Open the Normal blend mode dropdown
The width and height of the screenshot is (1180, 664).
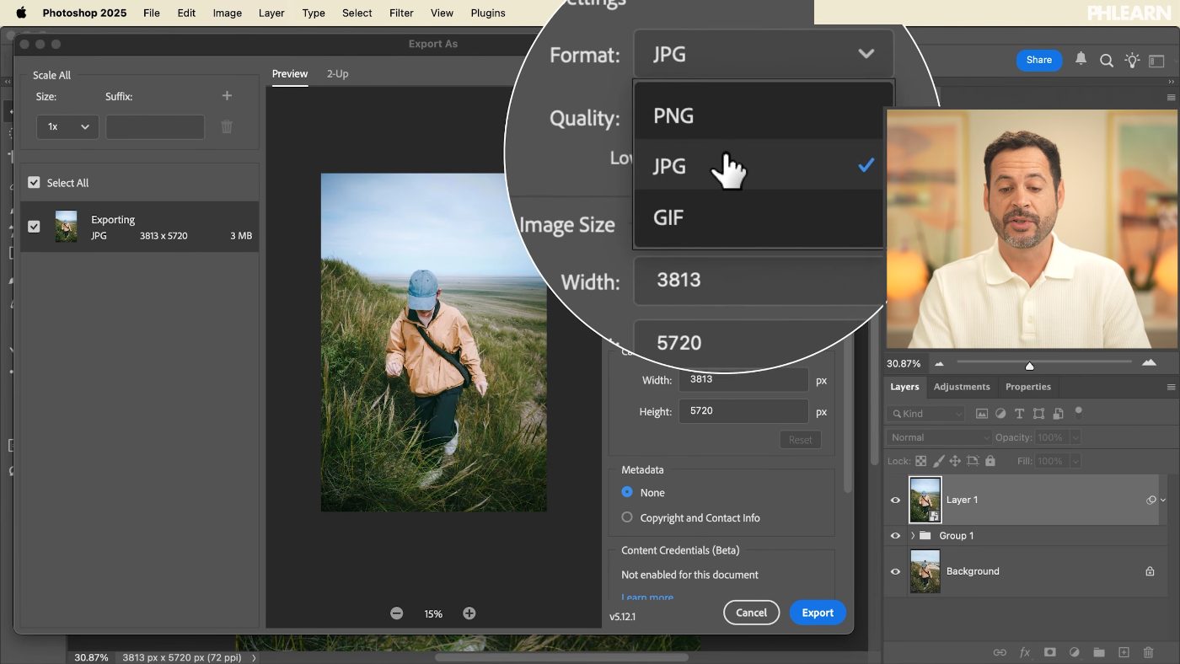click(939, 437)
